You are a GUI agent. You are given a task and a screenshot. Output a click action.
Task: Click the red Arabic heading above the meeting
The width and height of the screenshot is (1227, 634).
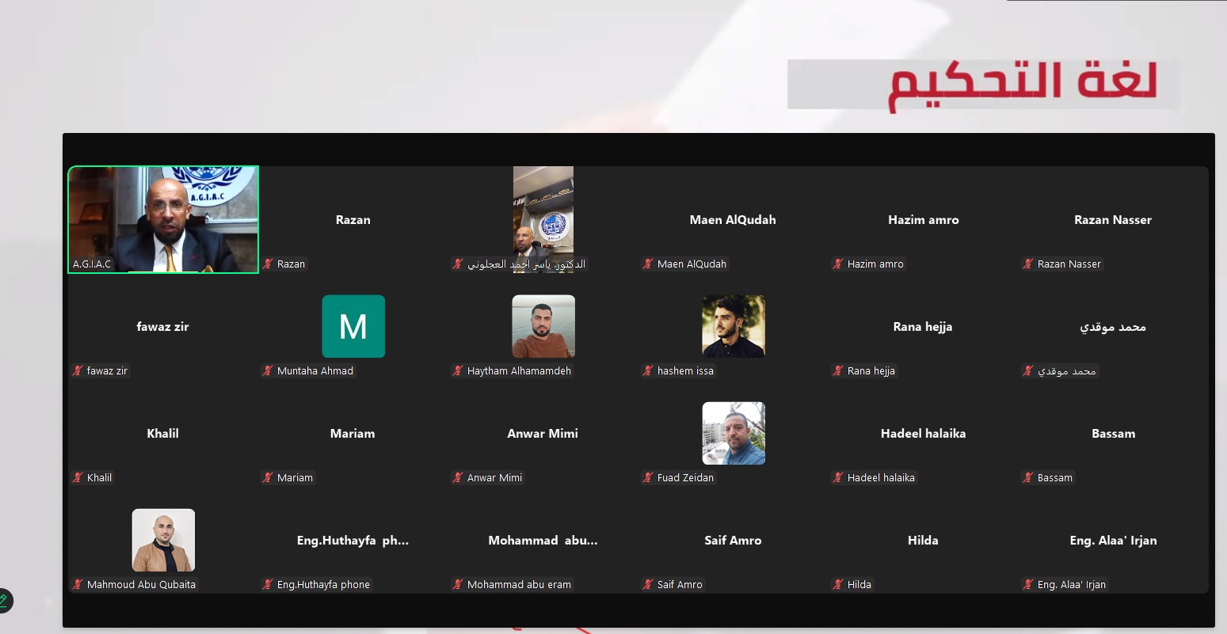pyautogui.click(x=1022, y=84)
